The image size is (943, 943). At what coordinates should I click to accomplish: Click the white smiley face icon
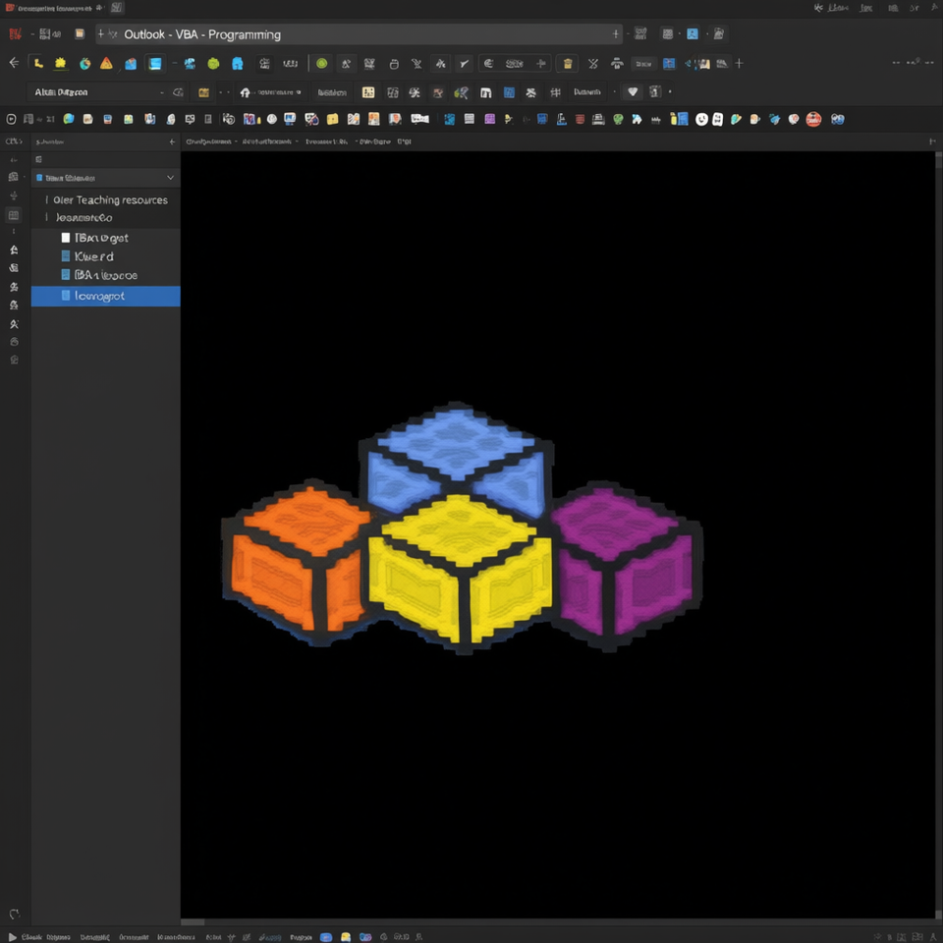click(701, 119)
